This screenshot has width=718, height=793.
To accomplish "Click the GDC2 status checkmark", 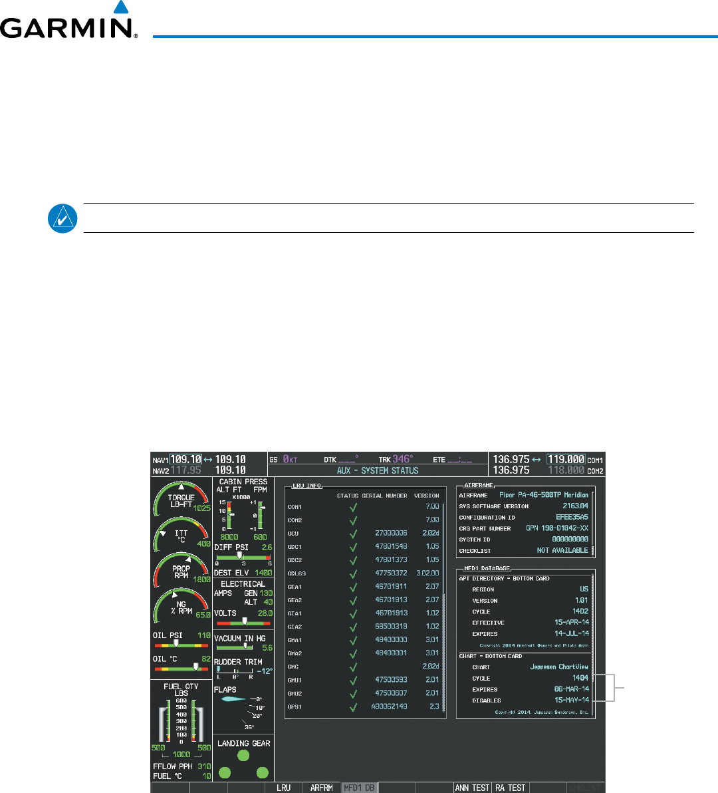I will [x=353, y=560].
